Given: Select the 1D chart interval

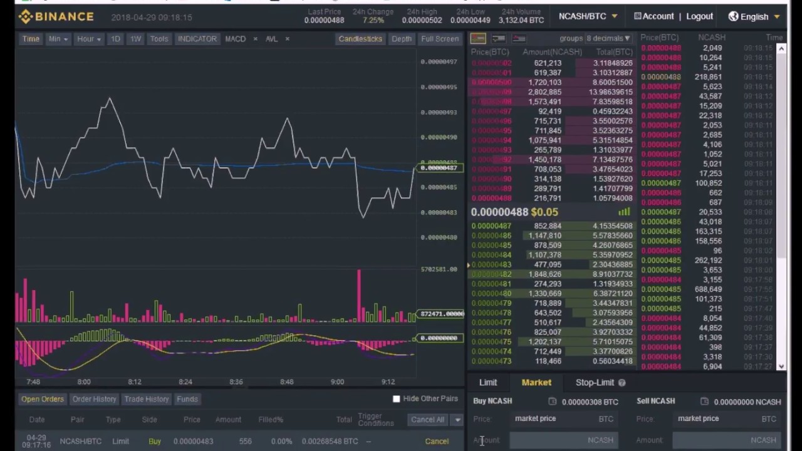Looking at the screenshot, I should tap(115, 39).
